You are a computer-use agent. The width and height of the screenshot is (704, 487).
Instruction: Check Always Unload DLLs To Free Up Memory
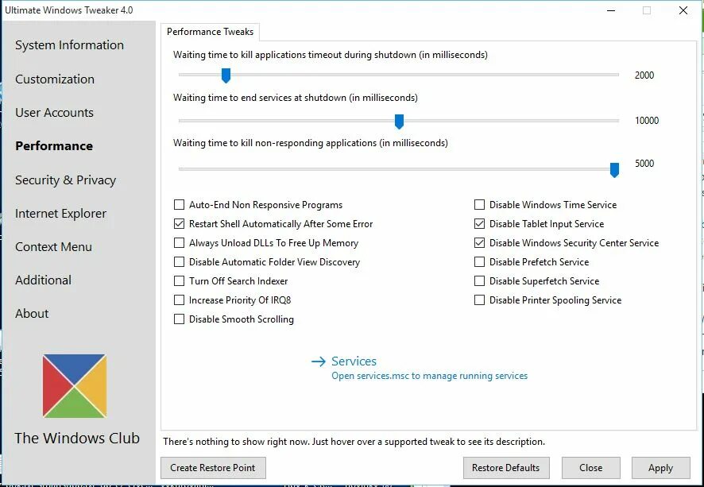click(x=179, y=243)
